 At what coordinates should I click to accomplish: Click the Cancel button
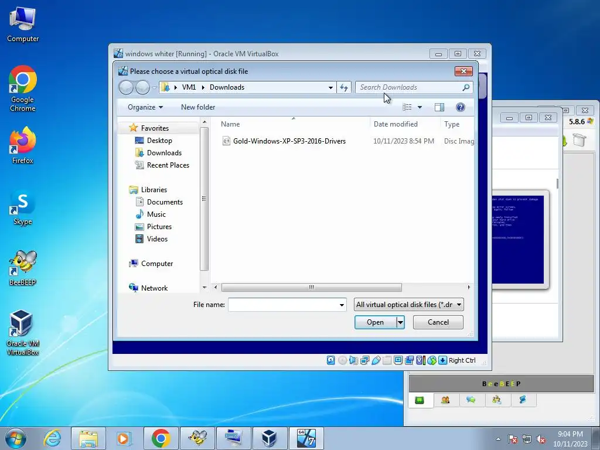[x=438, y=322]
